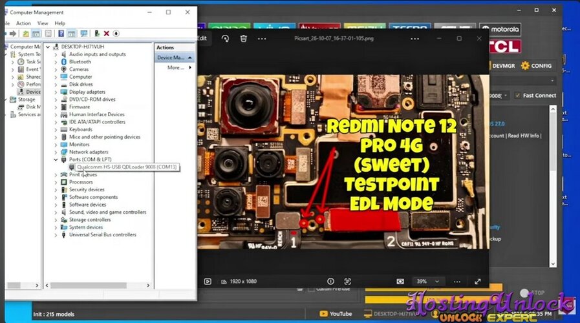The height and width of the screenshot is (323, 580).
Task: Click the scan text icon in Photos footer
Action: (x=347, y=282)
